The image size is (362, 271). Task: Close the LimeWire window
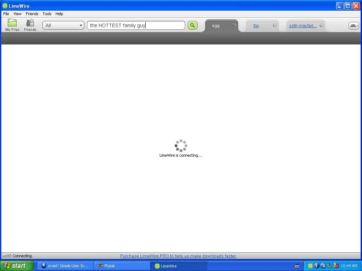(x=356, y=6)
